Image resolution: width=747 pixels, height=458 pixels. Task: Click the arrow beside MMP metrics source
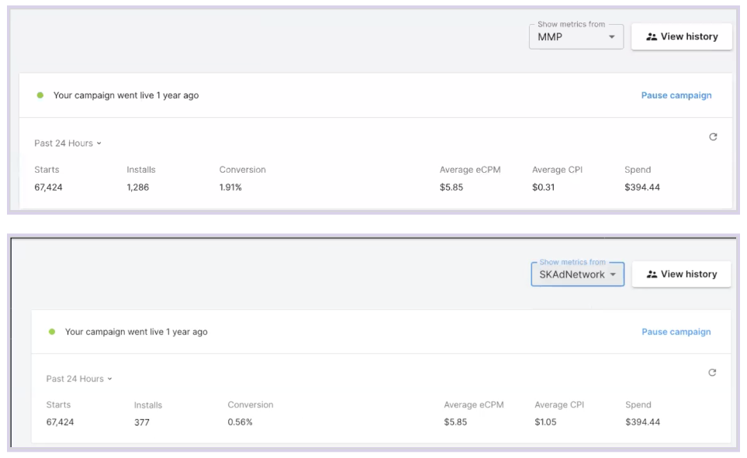(x=611, y=36)
